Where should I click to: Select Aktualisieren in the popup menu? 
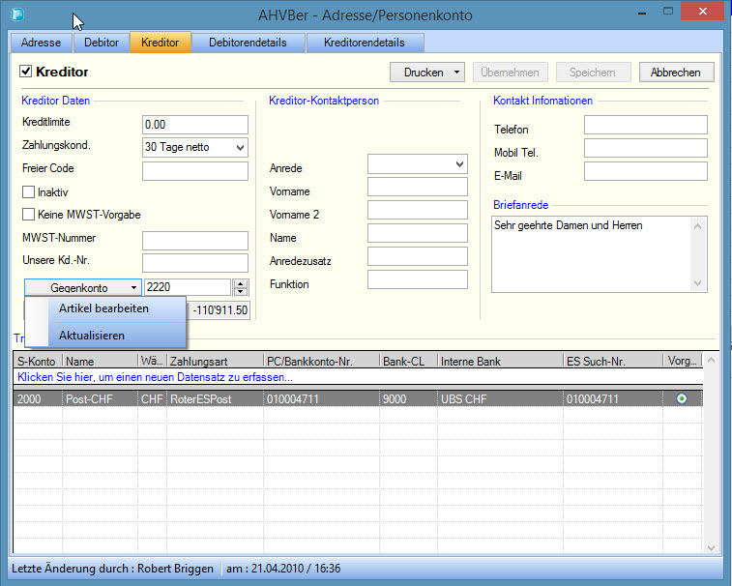pyautogui.click(x=91, y=335)
